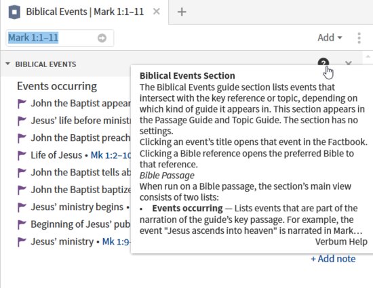The image size is (373, 288).
Task: Click the scrollbar up arrow at the panel's right edge
Action: pos(368,56)
